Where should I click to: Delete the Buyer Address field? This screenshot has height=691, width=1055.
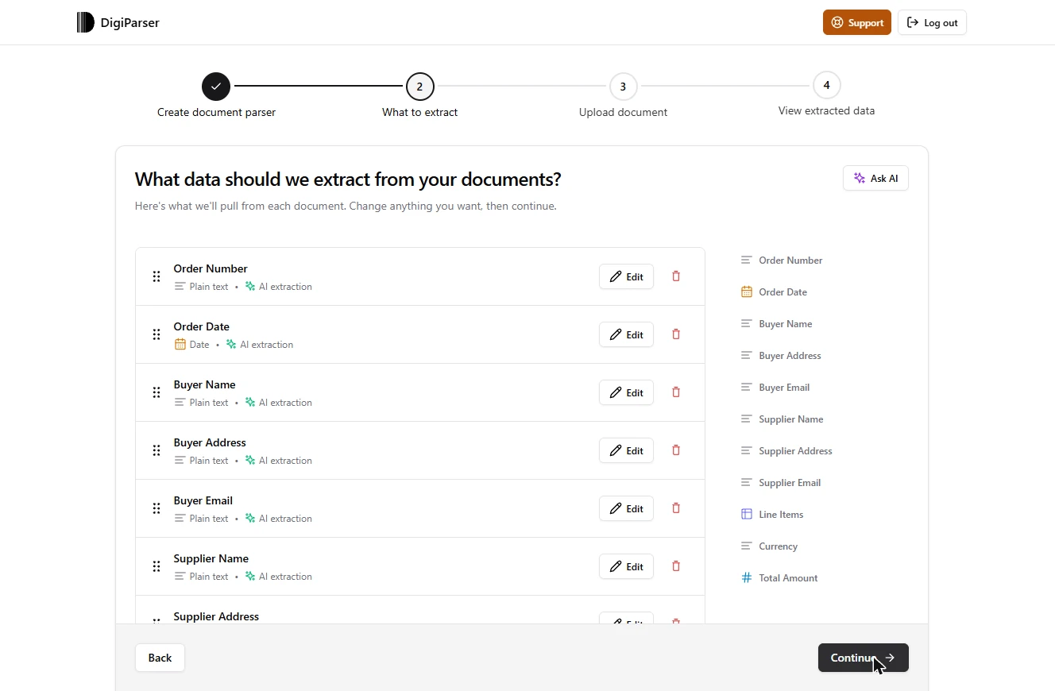click(676, 450)
